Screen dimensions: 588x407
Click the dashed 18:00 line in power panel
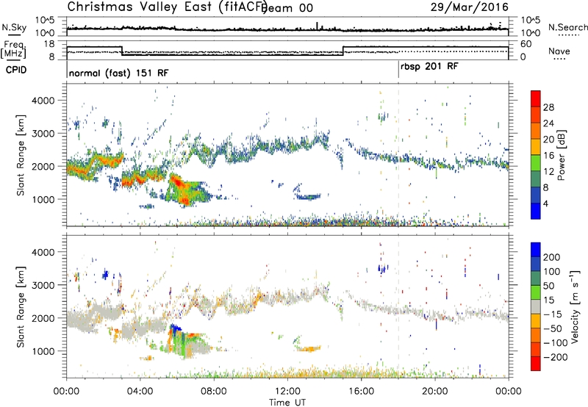(x=398, y=155)
